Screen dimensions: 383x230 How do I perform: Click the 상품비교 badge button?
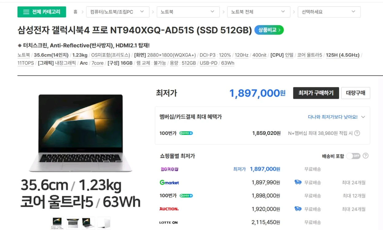pos(269,30)
